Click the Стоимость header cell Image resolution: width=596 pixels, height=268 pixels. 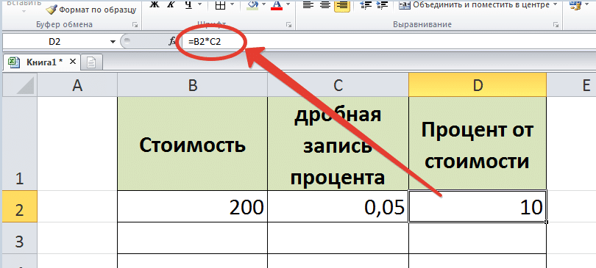click(193, 144)
